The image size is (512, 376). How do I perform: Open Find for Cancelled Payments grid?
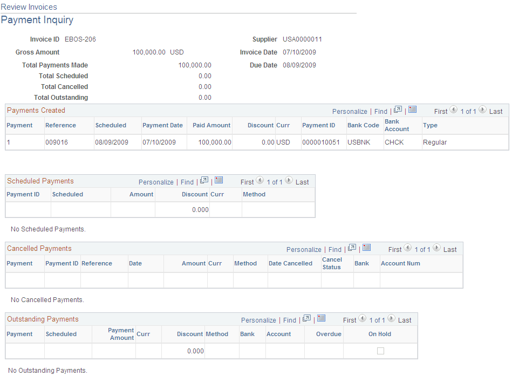point(334,249)
